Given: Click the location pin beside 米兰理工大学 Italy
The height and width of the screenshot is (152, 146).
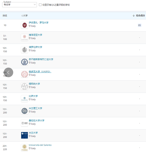Looking at the screenshot, I should [30, 112].
